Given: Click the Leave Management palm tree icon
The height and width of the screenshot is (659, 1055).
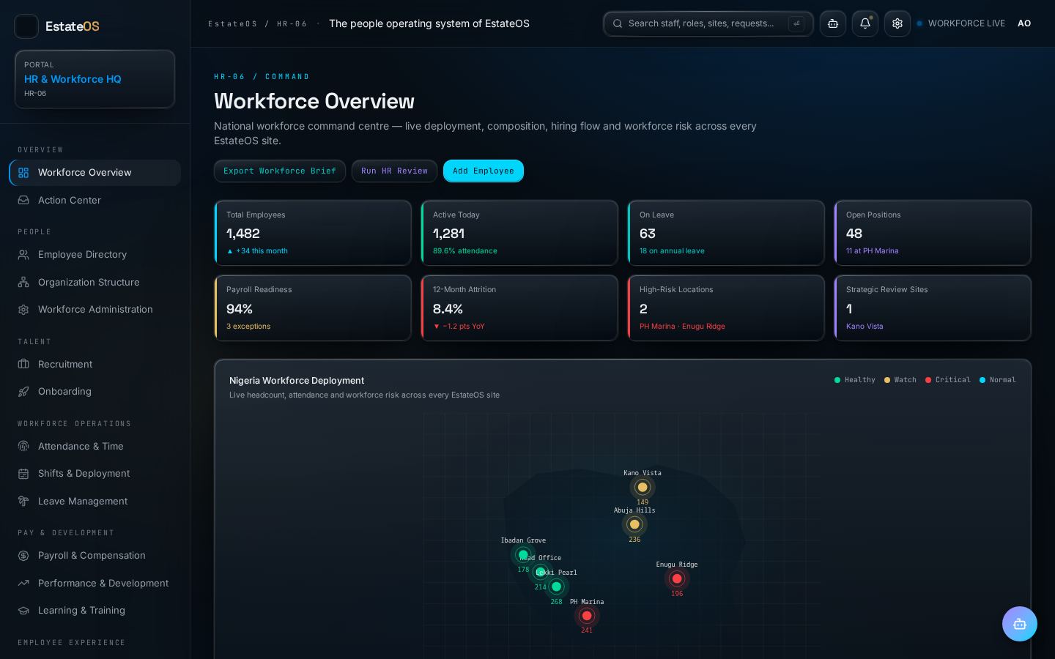Looking at the screenshot, I should (23, 502).
